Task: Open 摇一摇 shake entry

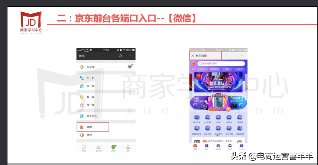Action: coord(106,86)
